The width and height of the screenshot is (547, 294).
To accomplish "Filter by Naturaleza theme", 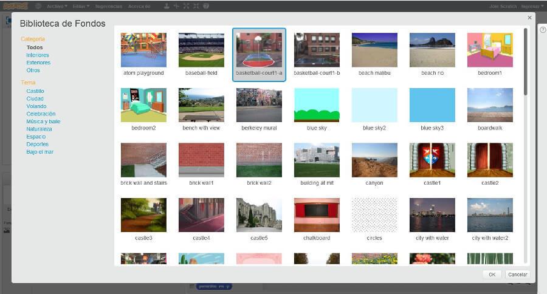I will [39, 129].
